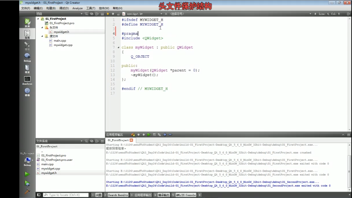This screenshot has width=352, height=198.
Task: Open the Welcome mode in sidebar
Action: pos(27,23)
